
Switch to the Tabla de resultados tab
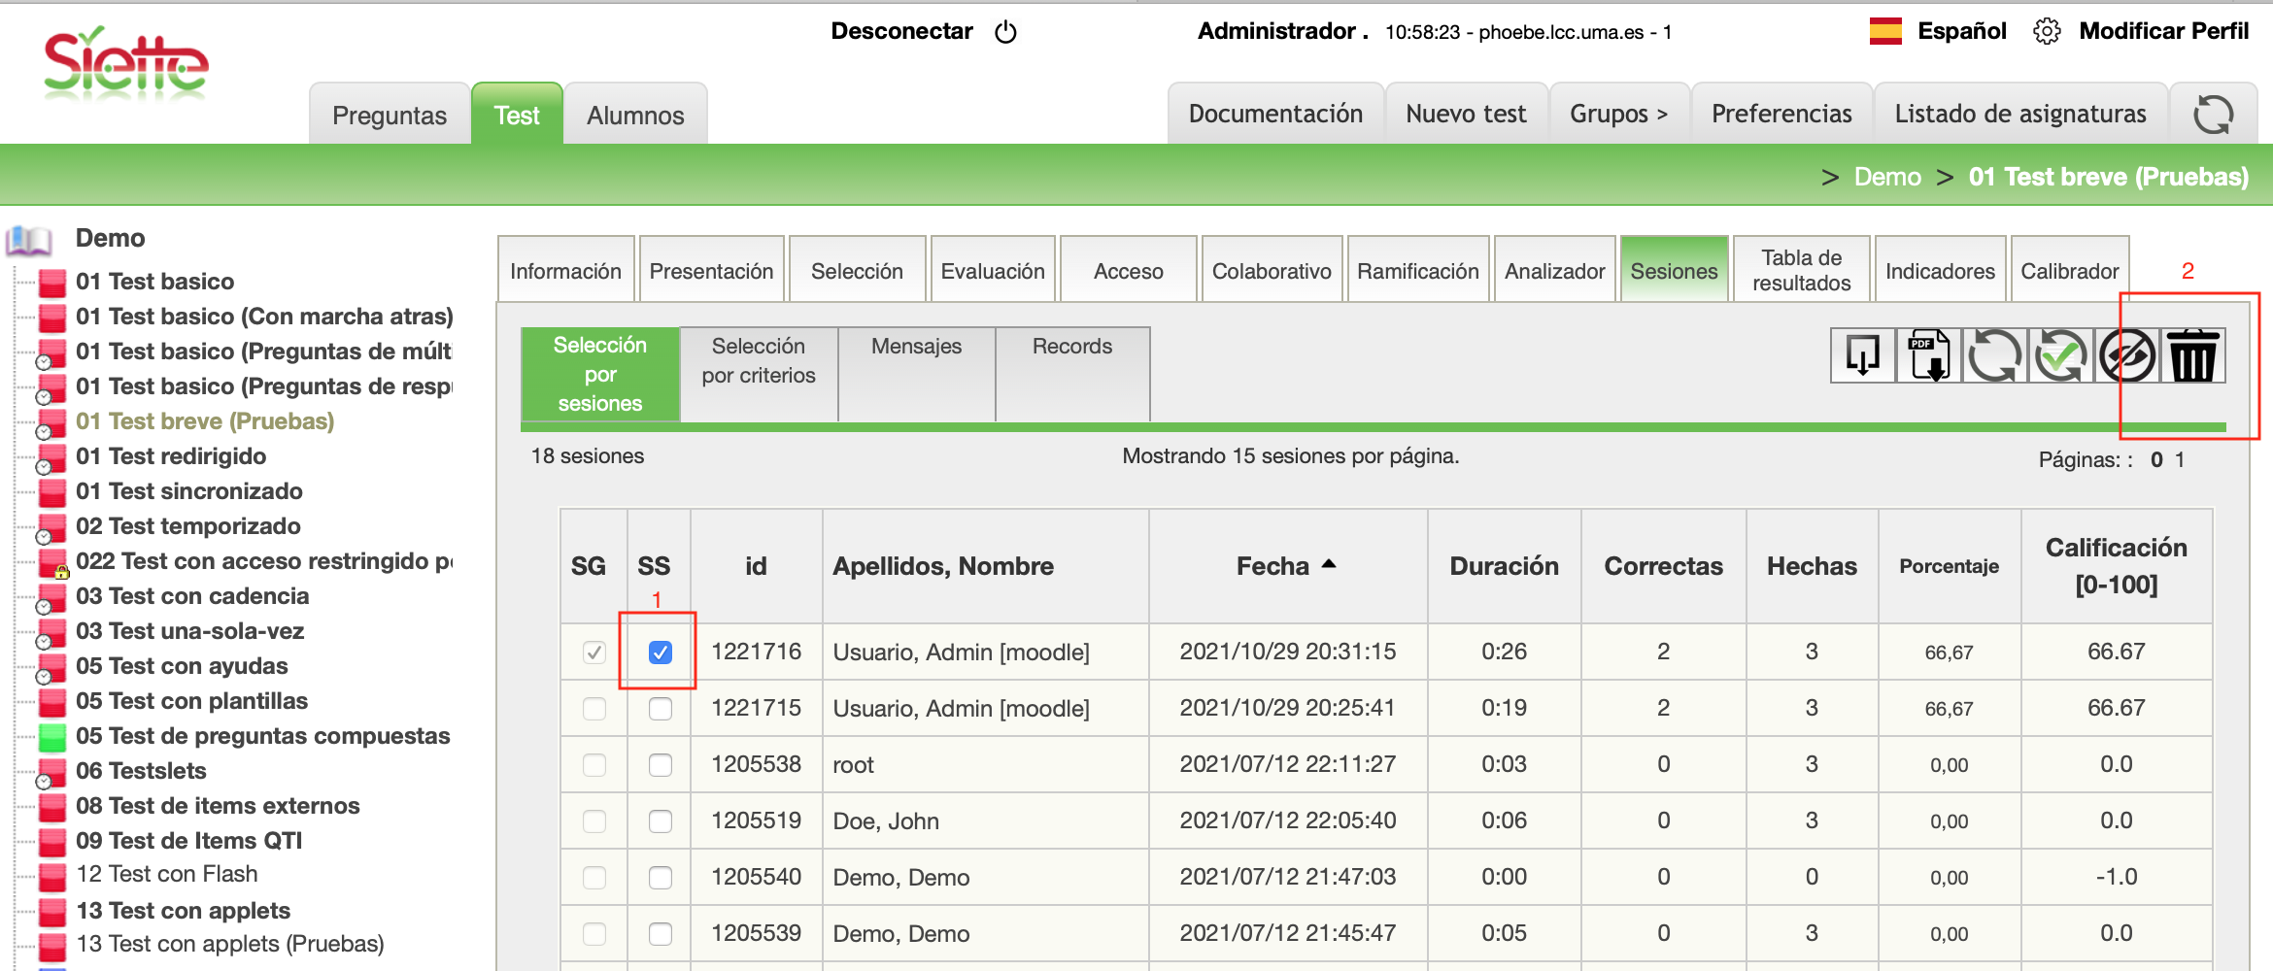1801,270
